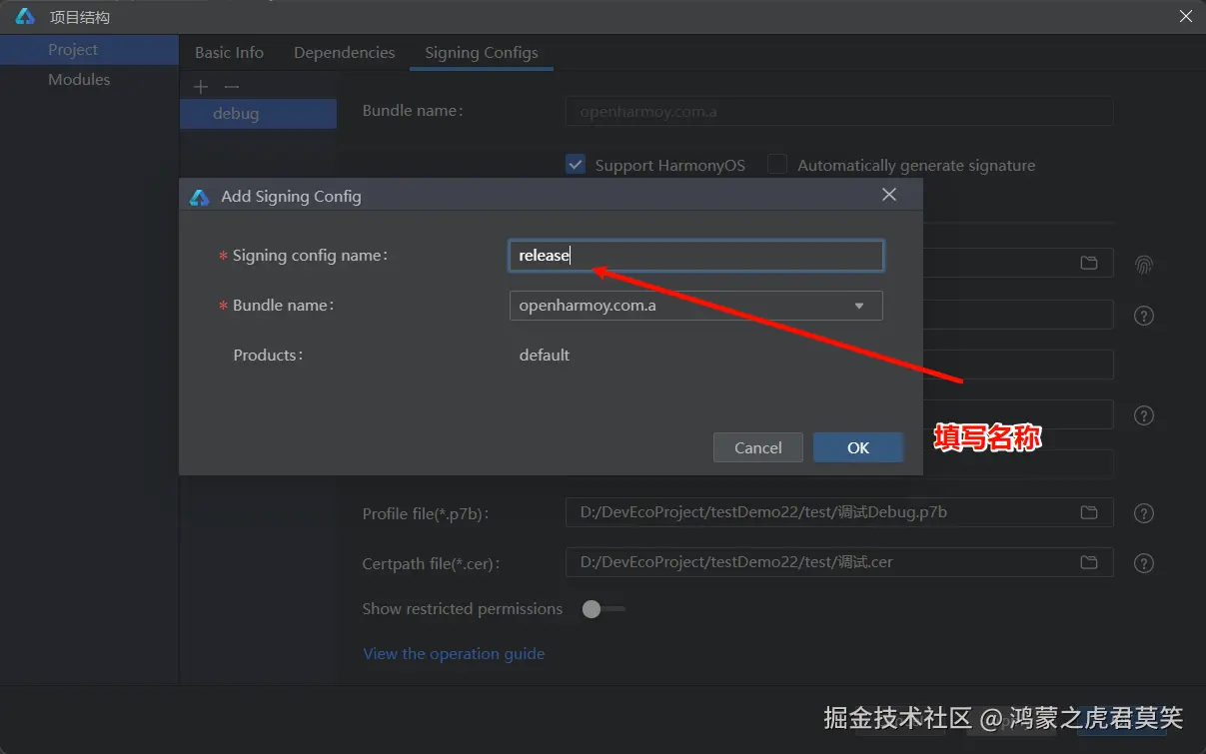Click the Signing config name input field
The width and height of the screenshot is (1206, 754).
(x=696, y=256)
